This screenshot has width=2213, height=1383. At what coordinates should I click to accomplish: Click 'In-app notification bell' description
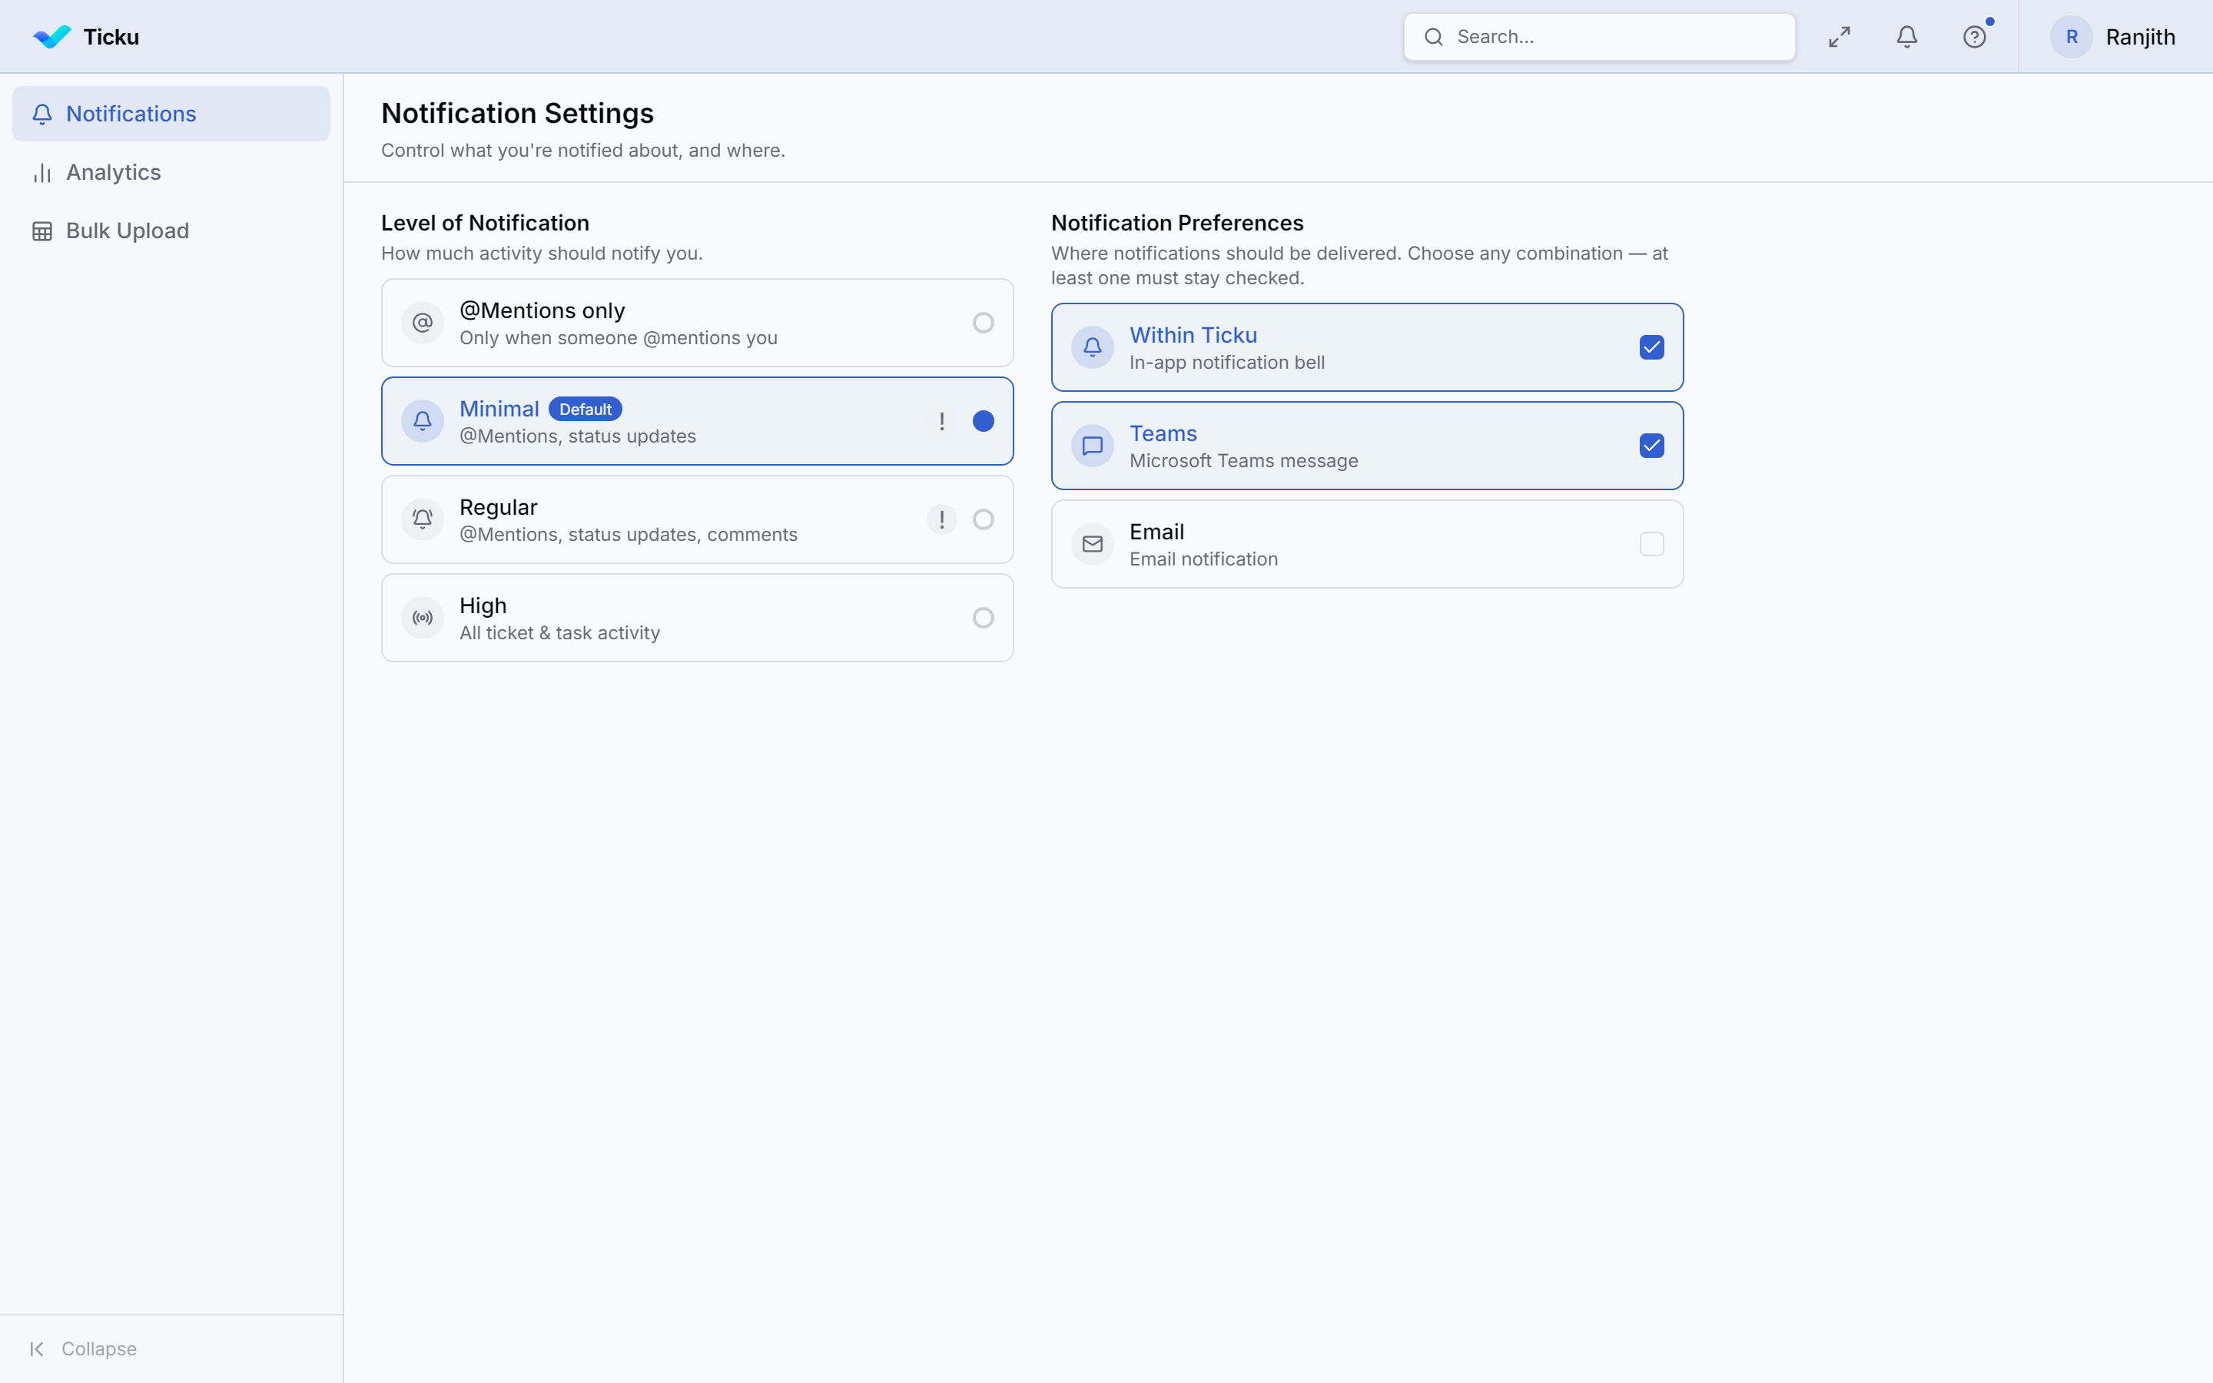pos(1227,362)
